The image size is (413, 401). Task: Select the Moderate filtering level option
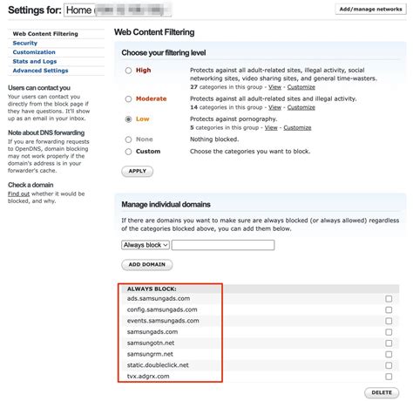coord(128,99)
